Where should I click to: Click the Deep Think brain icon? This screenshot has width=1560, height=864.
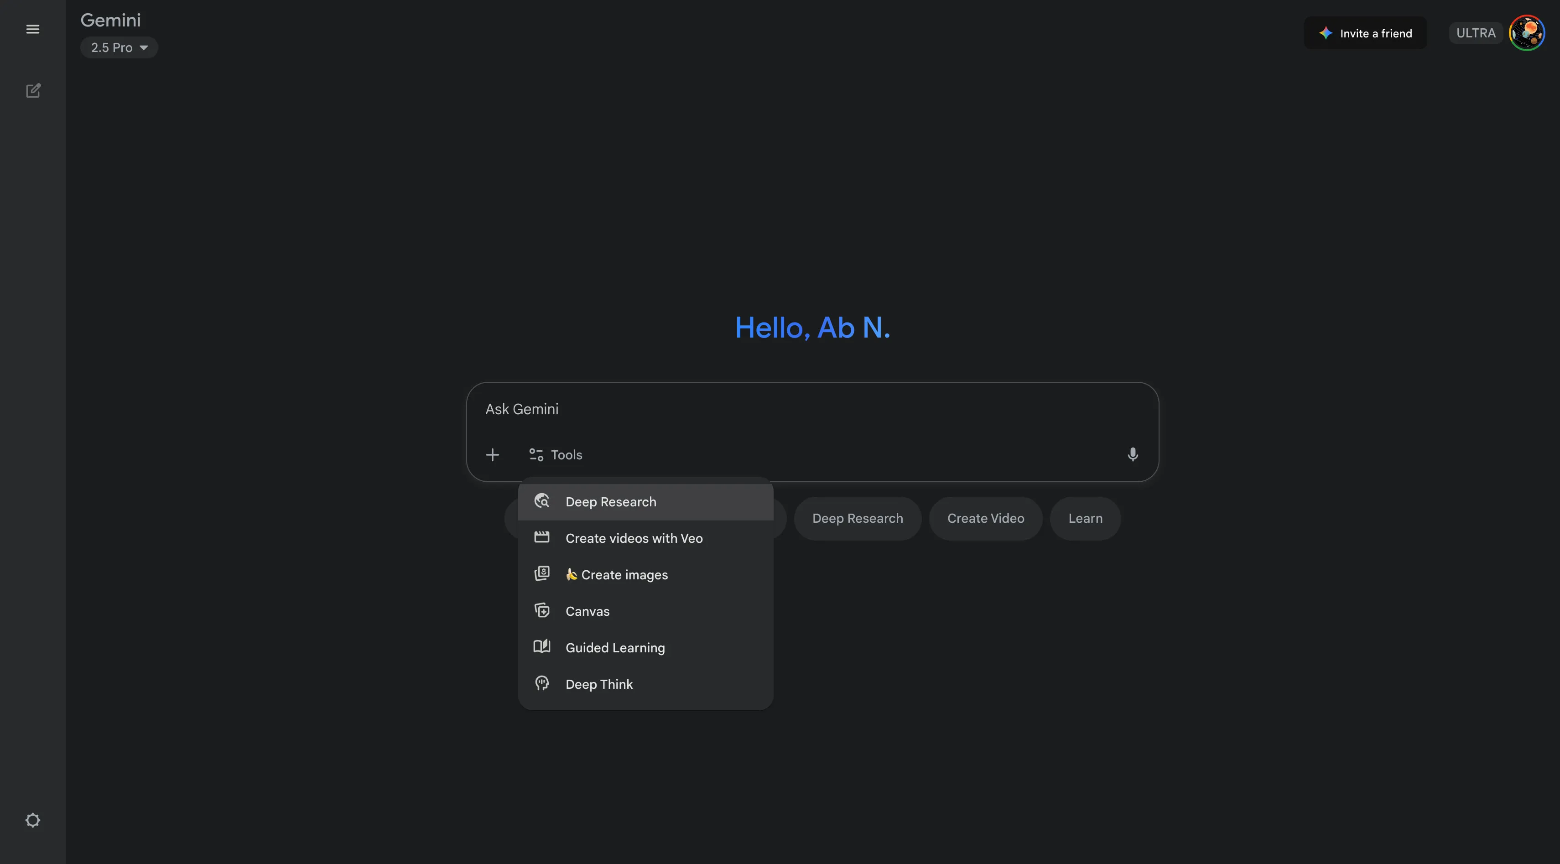point(541,683)
